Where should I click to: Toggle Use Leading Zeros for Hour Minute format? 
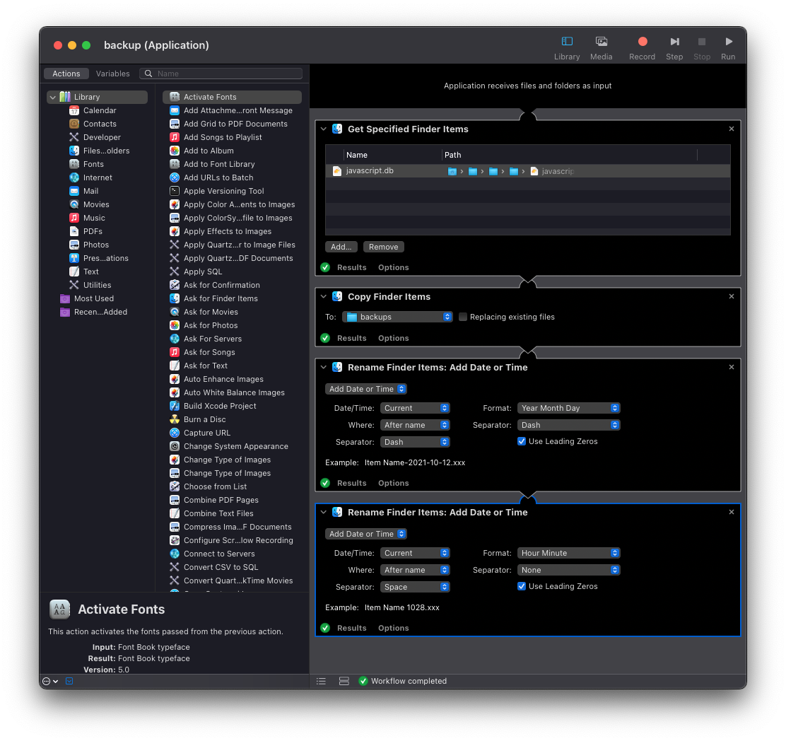tap(522, 586)
